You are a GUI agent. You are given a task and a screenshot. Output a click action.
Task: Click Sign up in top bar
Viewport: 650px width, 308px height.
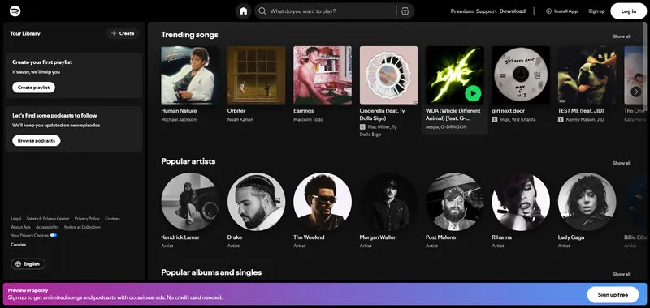(596, 11)
